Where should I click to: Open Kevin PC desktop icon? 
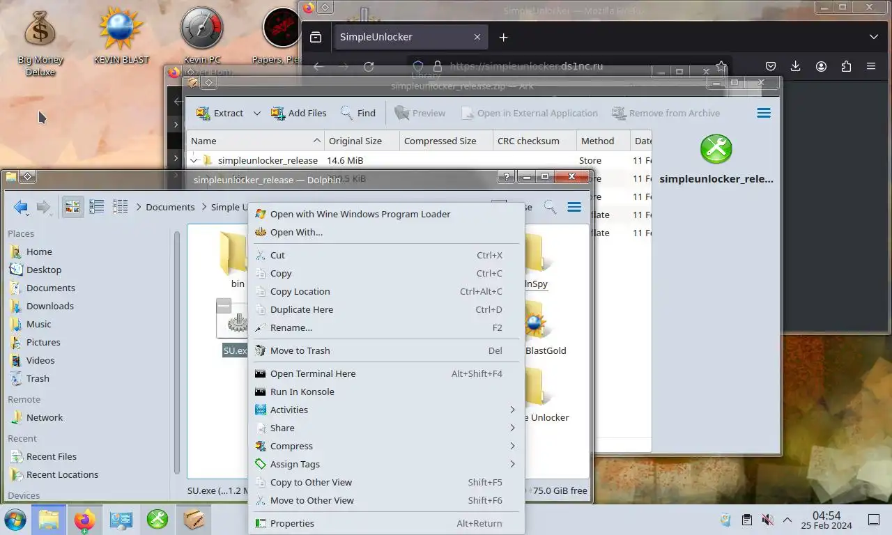pos(202,36)
